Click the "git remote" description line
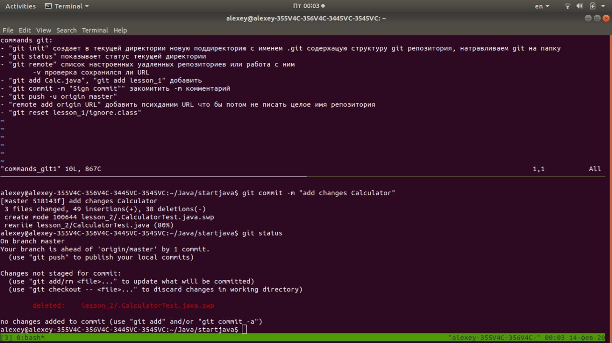This screenshot has width=612, height=343. [148, 64]
